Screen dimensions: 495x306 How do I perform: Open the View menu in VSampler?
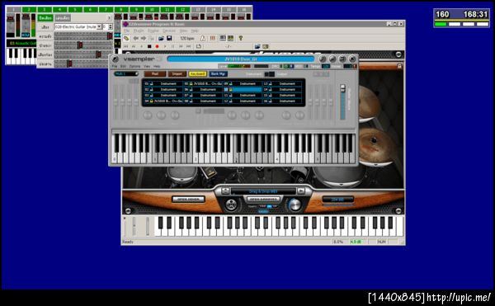pos(147,66)
